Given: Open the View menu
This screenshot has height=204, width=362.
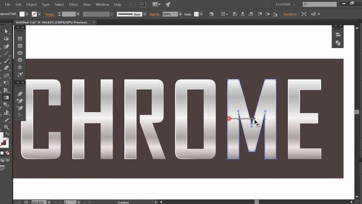Looking at the screenshot, I should [x=87, y=5].
